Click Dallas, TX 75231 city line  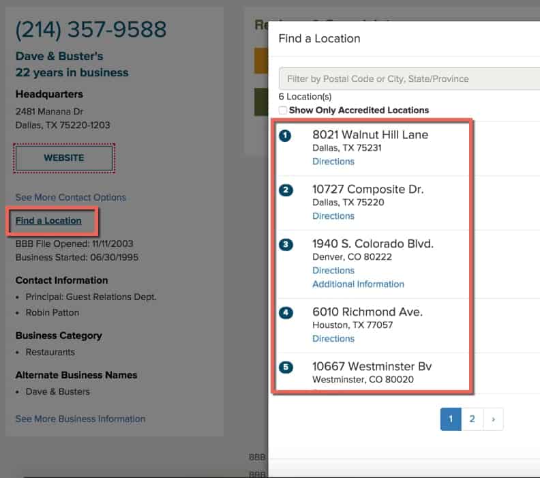pyautogui.click(x=347, y=148)
